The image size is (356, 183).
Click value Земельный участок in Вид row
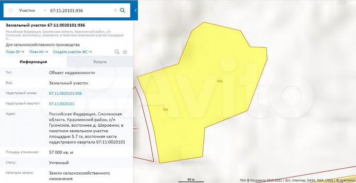tap(69, 83)
